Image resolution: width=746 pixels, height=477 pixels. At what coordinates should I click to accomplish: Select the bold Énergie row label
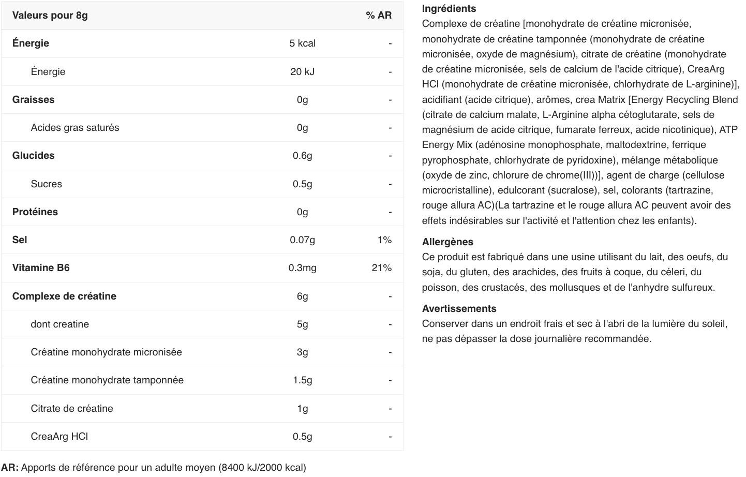(31, 43)
